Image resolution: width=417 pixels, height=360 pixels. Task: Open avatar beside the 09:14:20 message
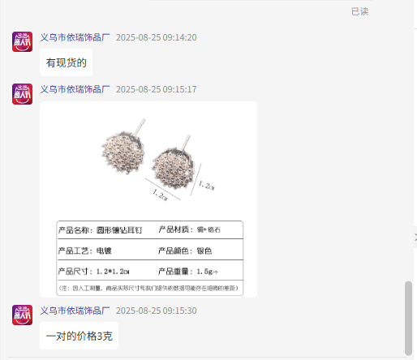tap(22, 42)
